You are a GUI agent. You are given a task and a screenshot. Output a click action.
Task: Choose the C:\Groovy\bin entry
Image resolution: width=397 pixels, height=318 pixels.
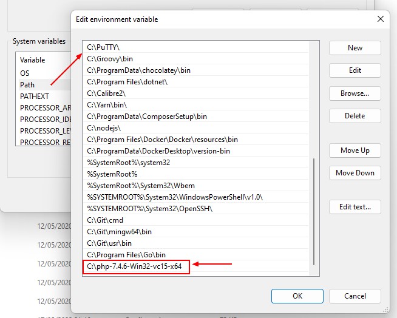[x=110, y=59]
